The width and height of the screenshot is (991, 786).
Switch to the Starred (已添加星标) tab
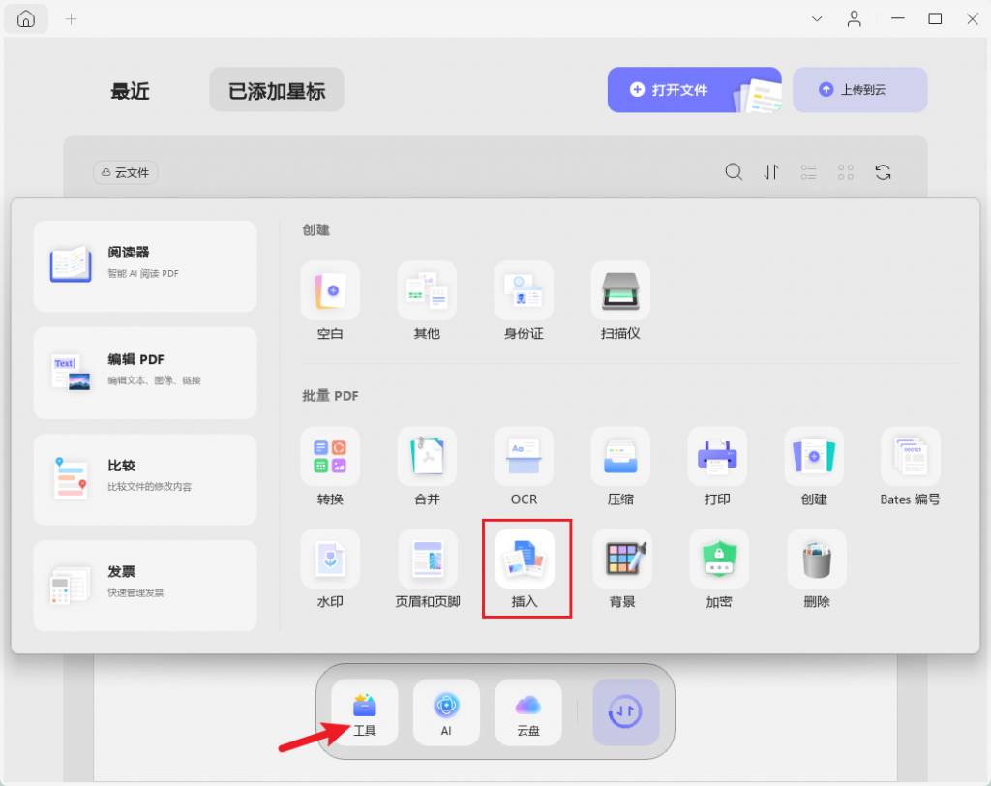coord(277,91)
